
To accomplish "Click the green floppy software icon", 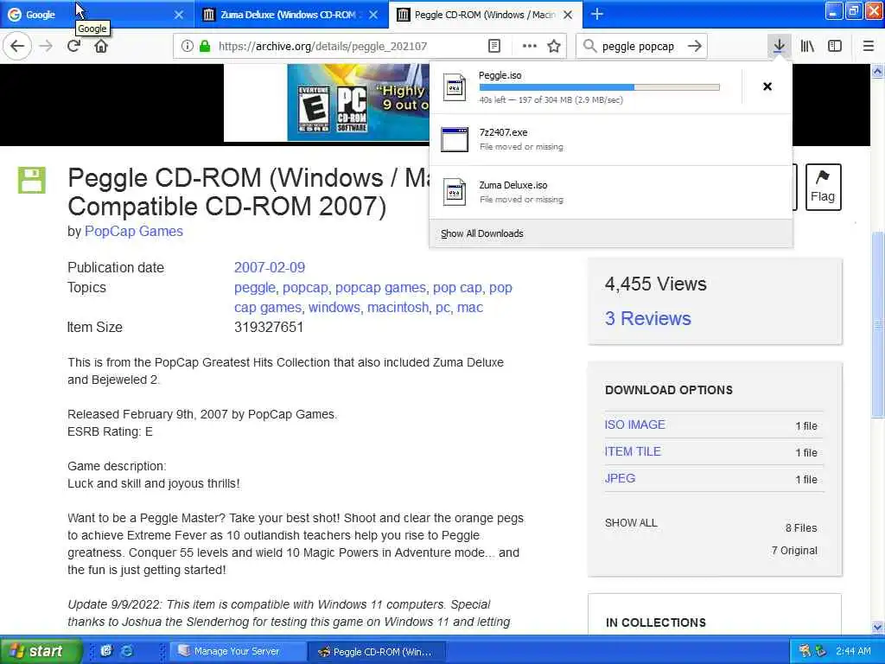I will pyautogui.click(x=32, y=180).
